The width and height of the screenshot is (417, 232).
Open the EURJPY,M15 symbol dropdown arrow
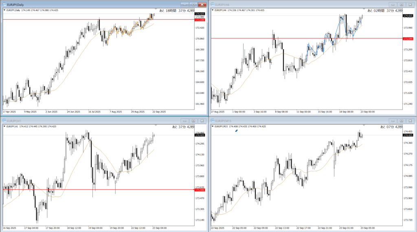point(213,126)
